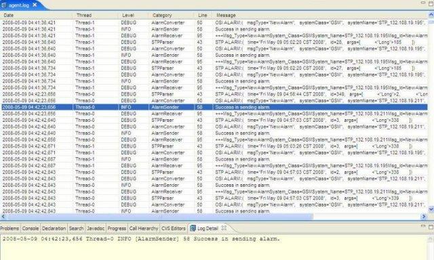
Task: Minimize the log editor pane
Action: coord(423,3)
